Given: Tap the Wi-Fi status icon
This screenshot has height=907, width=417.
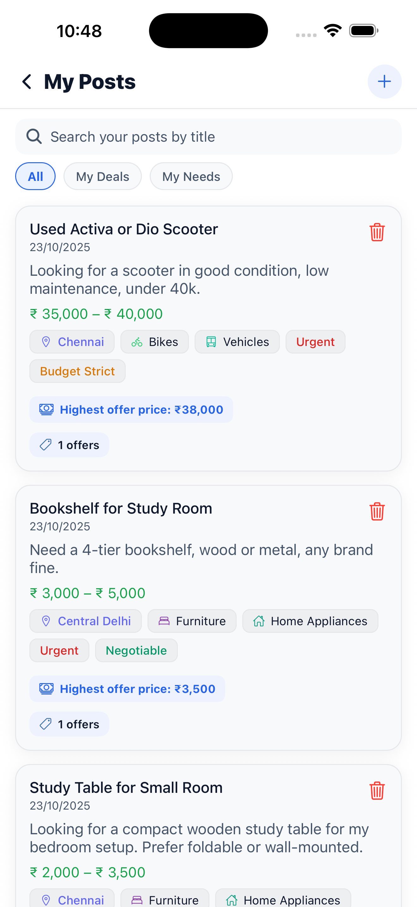Looking at the screenshot, I should click(x=332, y=31).
